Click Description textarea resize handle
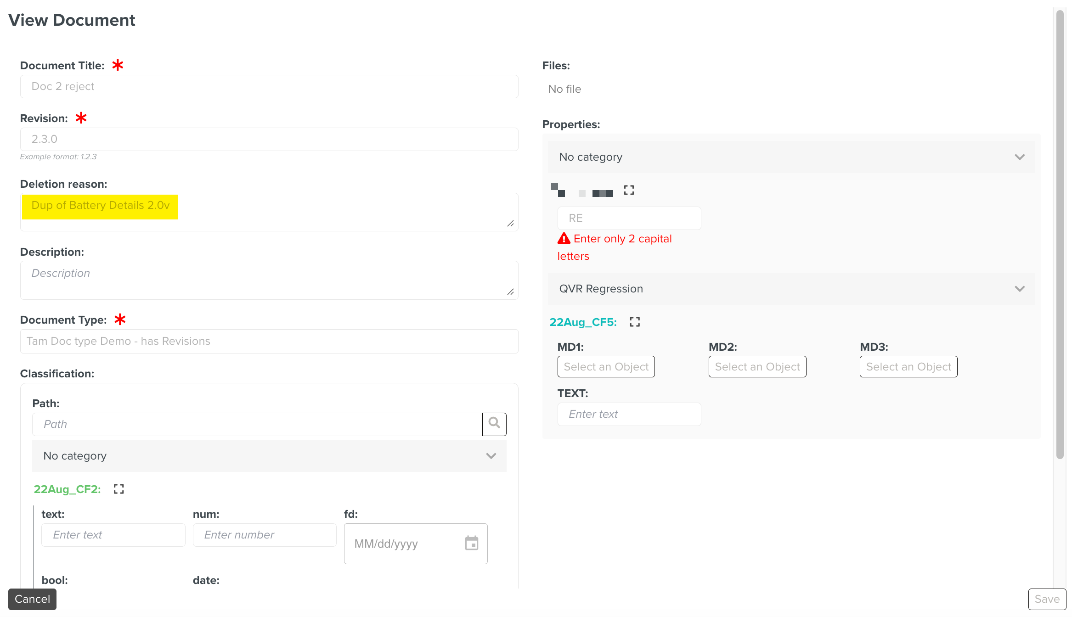Screen dimensions: 1072x617 click(510, 292)
